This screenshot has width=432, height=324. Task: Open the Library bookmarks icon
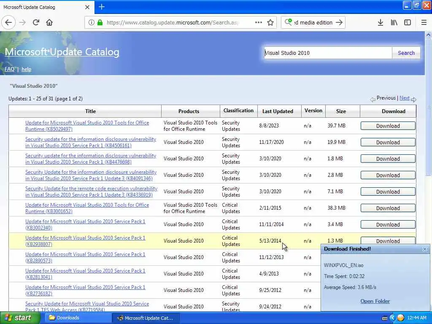(394, 23)
